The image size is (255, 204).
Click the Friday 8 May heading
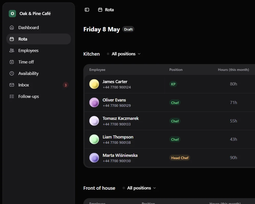(x=102, y=29)
